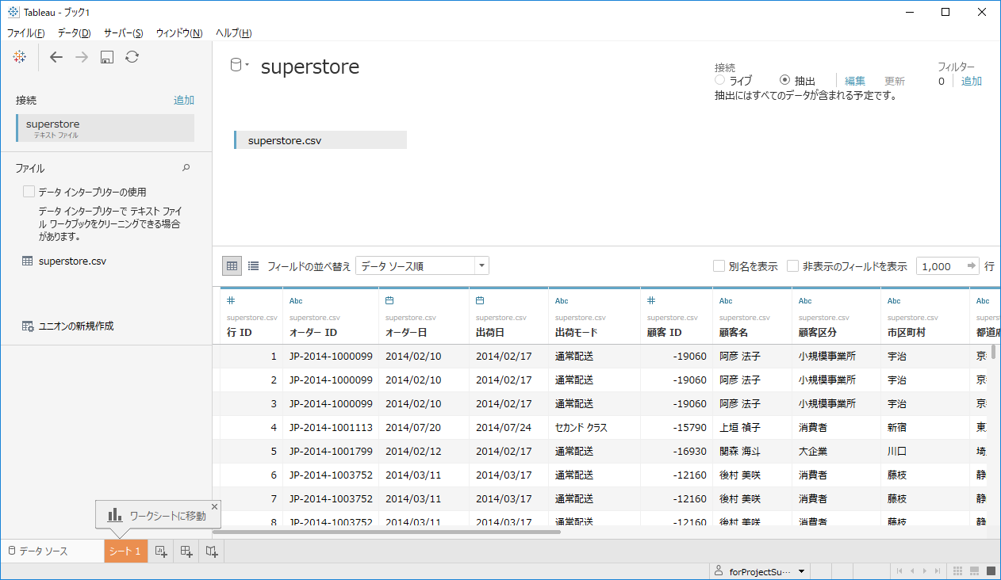Click the database cylinder icon beside superstore
This screenshot has width=1001, height=580.
pyautogui.click(x=236, y=66)
